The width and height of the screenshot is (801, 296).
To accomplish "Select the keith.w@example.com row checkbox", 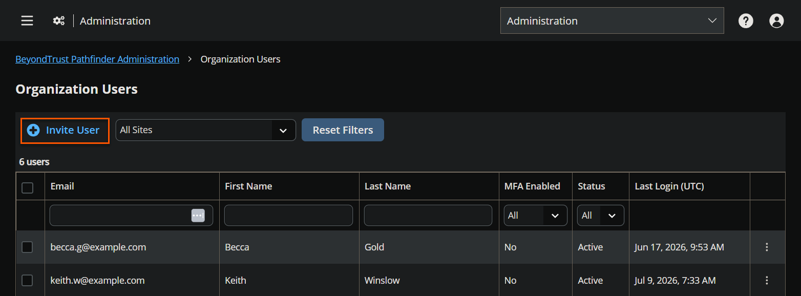I will coord(27,280).
